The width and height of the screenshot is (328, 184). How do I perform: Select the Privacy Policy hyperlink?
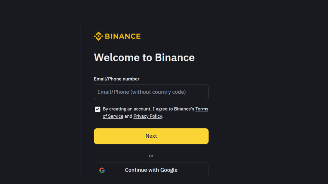[148, 116]
